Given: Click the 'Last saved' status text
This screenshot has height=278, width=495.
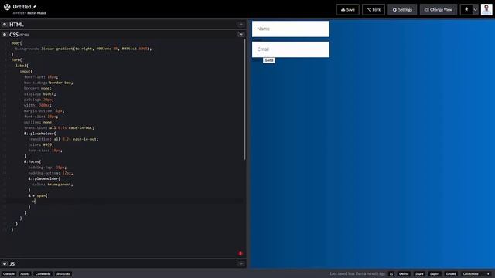Looking at the screenshot, I should [x=357, y=273].
